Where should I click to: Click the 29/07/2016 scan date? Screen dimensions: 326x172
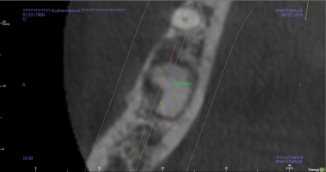click(x=292, y=15)
